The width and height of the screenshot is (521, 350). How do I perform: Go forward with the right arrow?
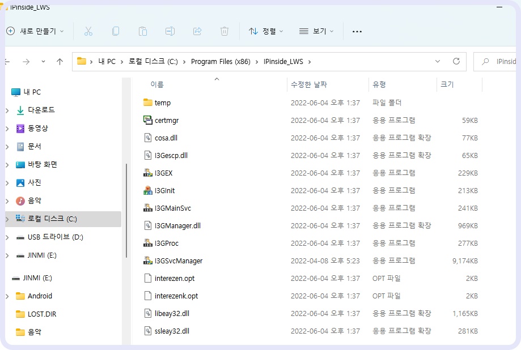click(26, 62)
